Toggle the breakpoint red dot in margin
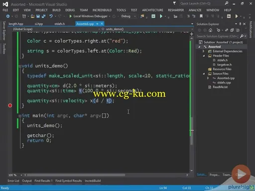Viewport: 255px width, 191px height. tap(10, 105)
